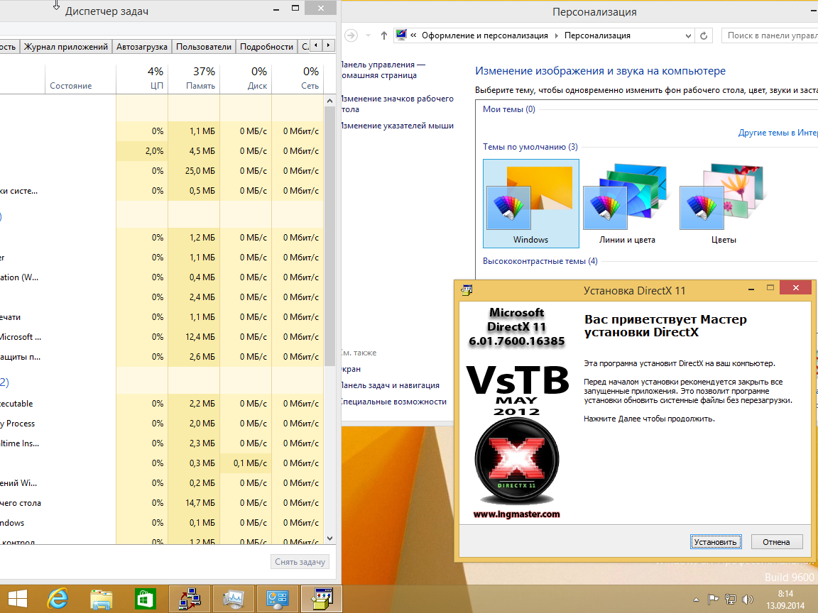
Task: Click Отмена in the DirectX setup dialog
Action: coord(776,542)
